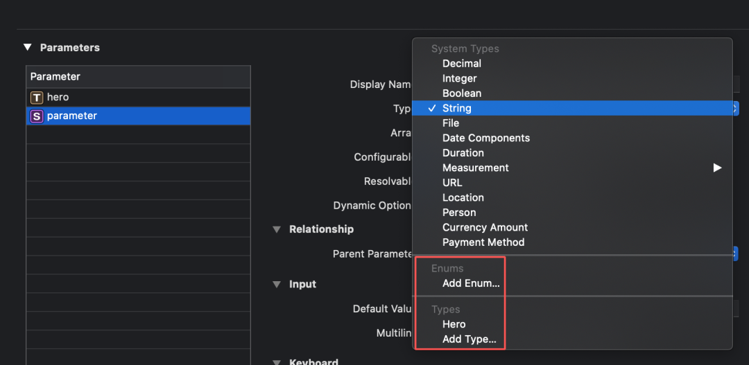The height and width of the screenshot is (365, 749).
Task: Select Payment Method type
Action: coord(483,242)
